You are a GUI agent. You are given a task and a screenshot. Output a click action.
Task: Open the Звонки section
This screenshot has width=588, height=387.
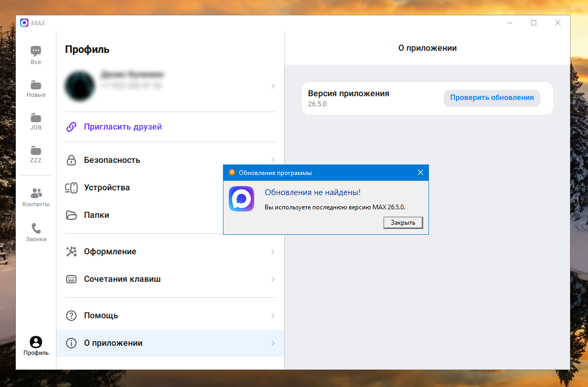(x=35, y=232)
